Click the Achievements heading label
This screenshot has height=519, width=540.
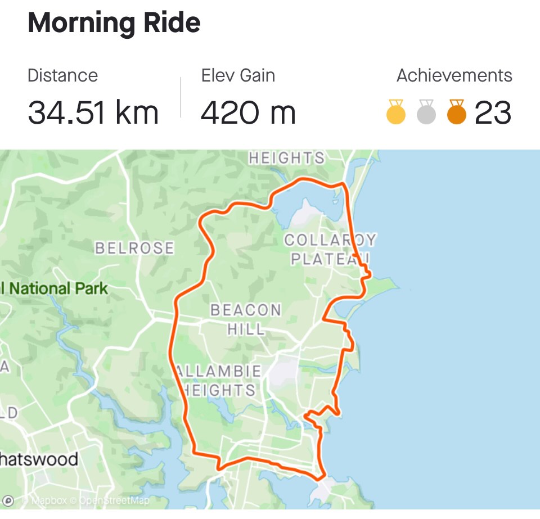(454, 76)
